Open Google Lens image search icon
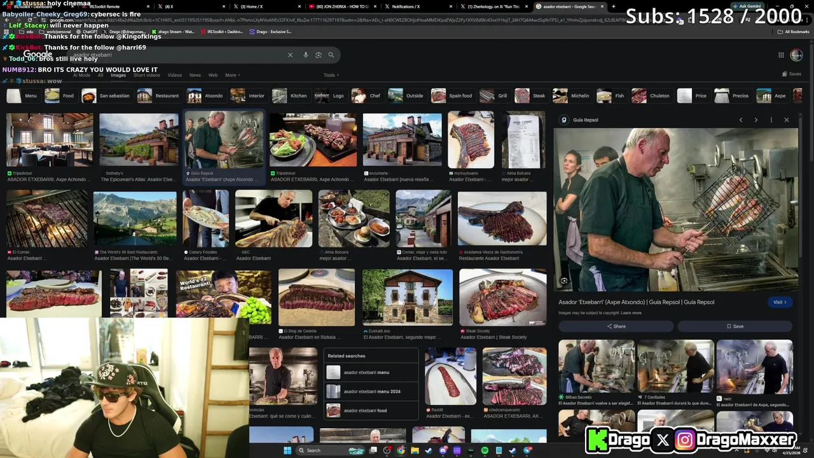This screenshot has width=814, height=458. [319, 55]
